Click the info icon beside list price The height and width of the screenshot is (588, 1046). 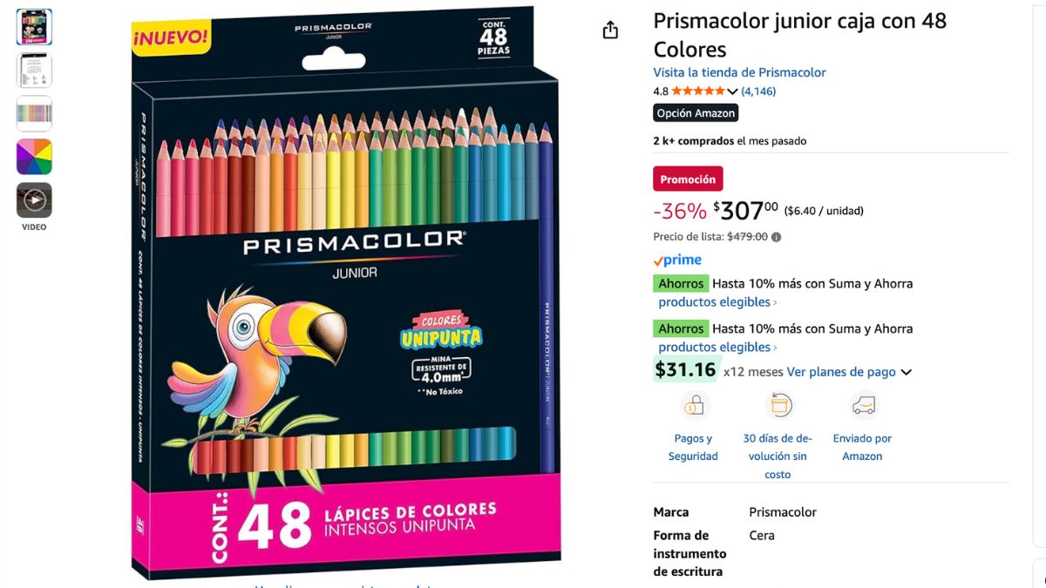pyautogui.click(x=777, y=237)
